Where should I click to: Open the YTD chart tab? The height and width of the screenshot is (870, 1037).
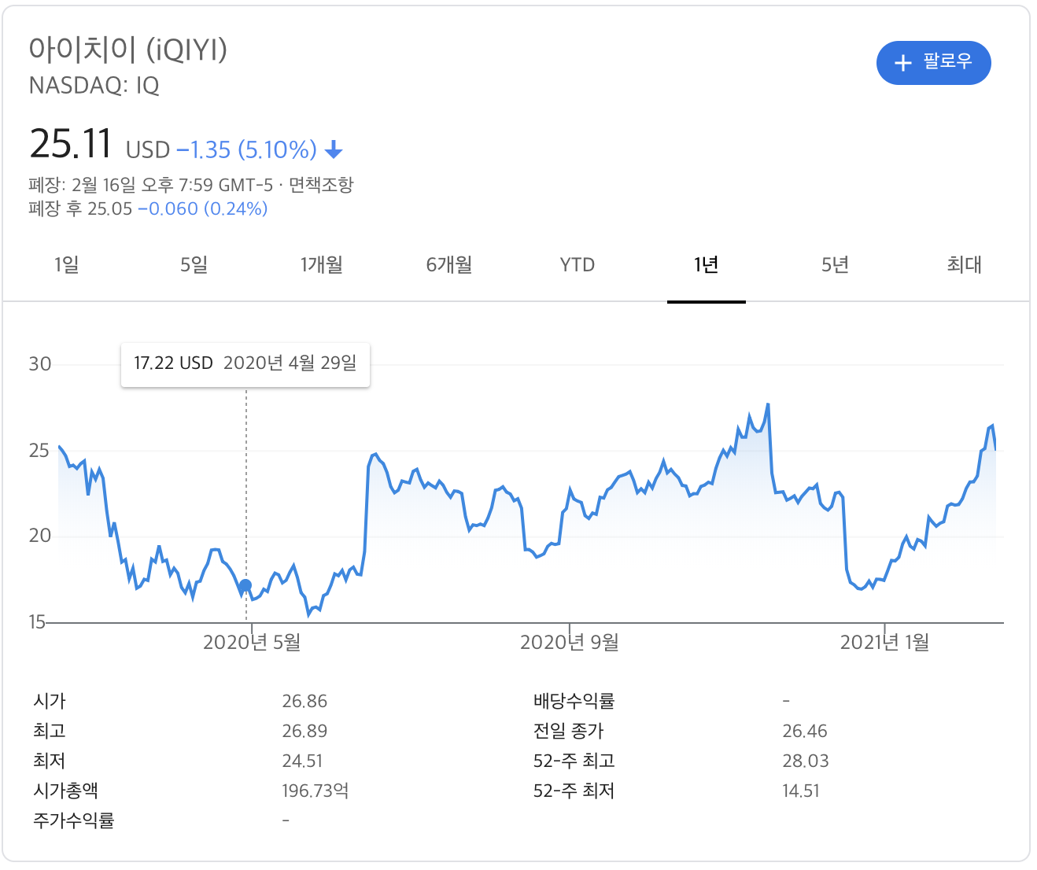click(x=578, y=265)
